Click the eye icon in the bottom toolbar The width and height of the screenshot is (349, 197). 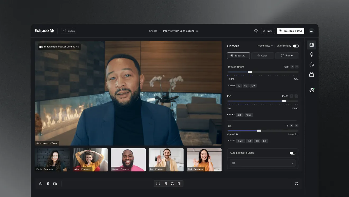[x=172, y=184]
